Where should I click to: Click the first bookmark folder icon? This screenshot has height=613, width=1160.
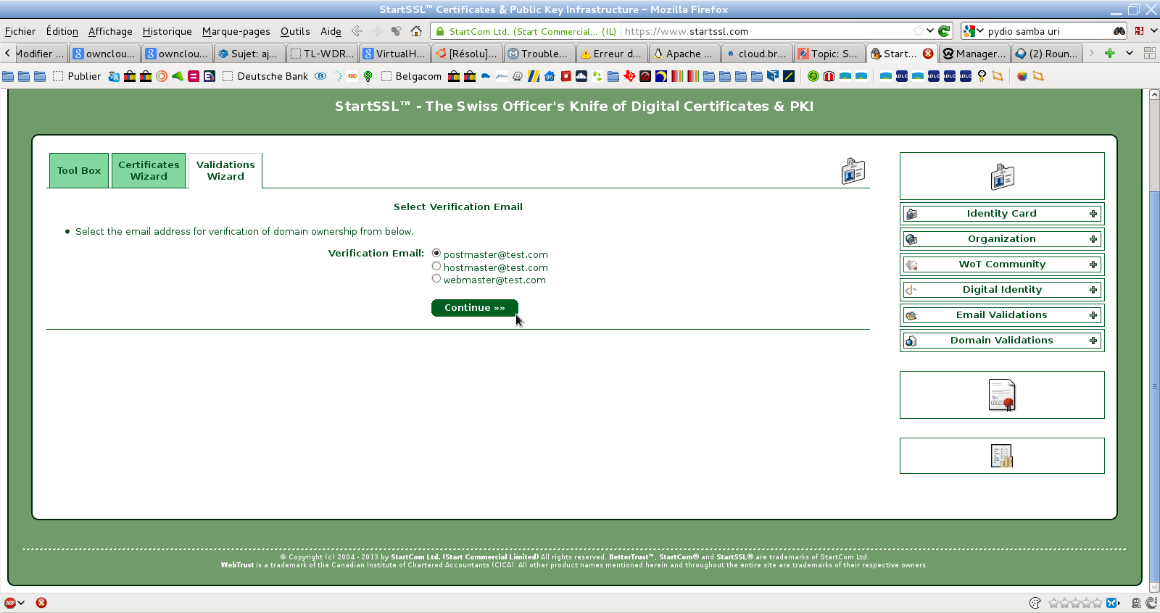click(x=8, y=76)
